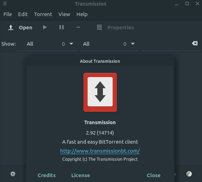View the License in About dialog
The image size is (202, 182).
pos(81,175)
